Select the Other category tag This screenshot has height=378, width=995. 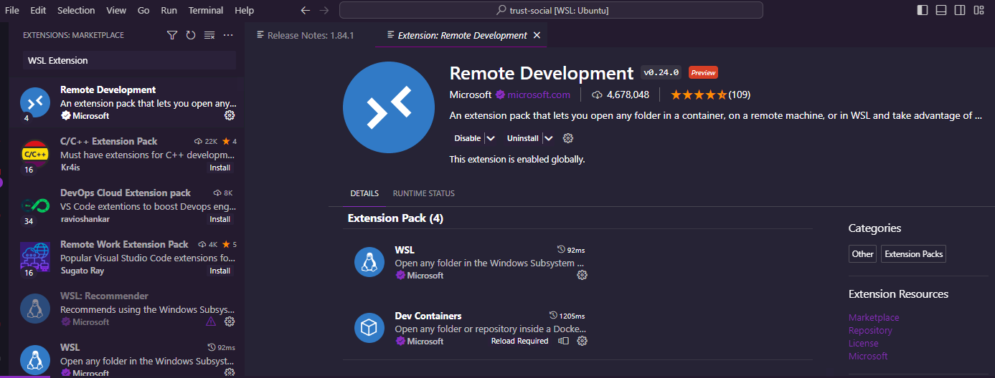862,253
